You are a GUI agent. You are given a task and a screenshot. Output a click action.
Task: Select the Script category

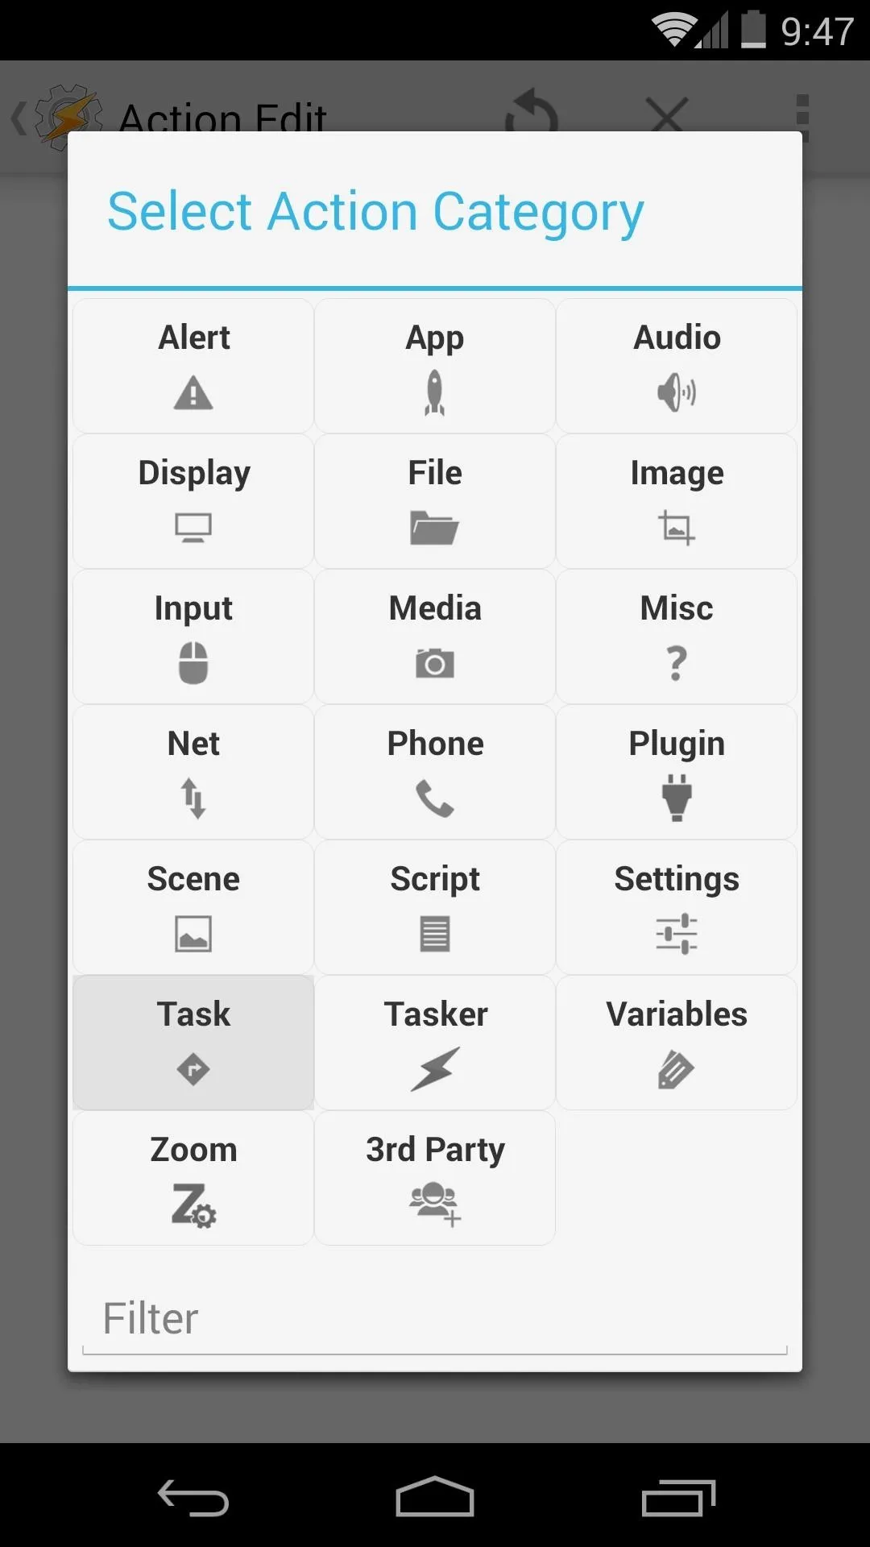435,907
